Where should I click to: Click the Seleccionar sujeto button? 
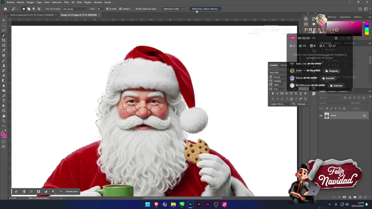pyautogui.click(x=171, y=9)
